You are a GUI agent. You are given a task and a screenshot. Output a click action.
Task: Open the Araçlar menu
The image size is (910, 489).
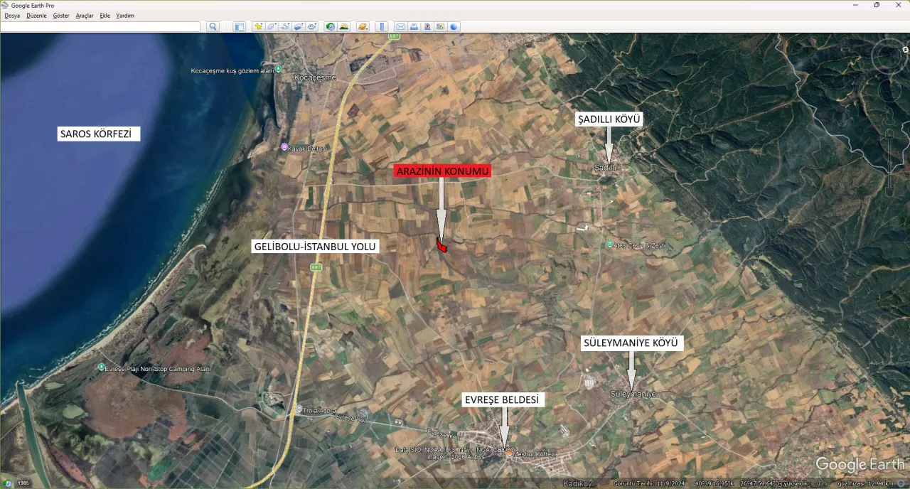click(x=85, y=16)
